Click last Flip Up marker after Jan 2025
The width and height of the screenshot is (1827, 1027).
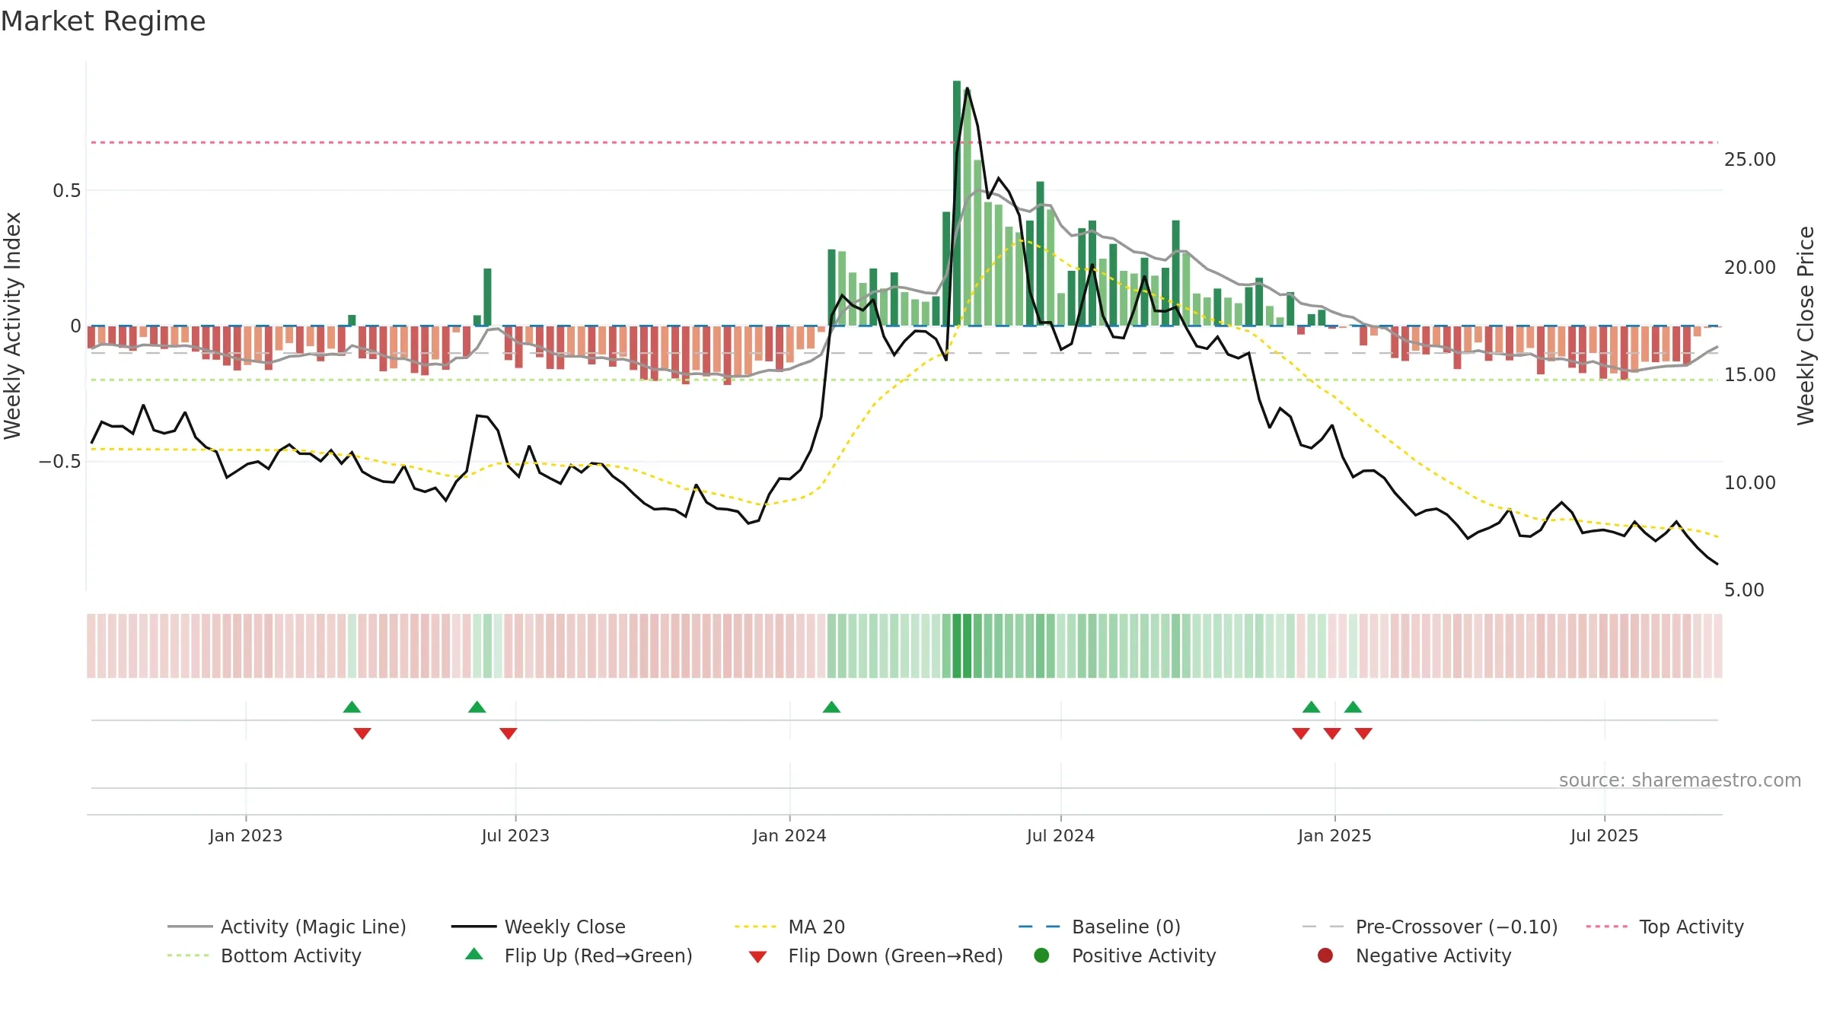tap(1353, 707)
